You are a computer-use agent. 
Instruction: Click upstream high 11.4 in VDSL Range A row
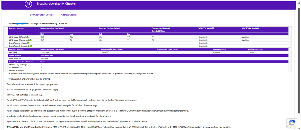pyautogui.click(x=100, y=37)
